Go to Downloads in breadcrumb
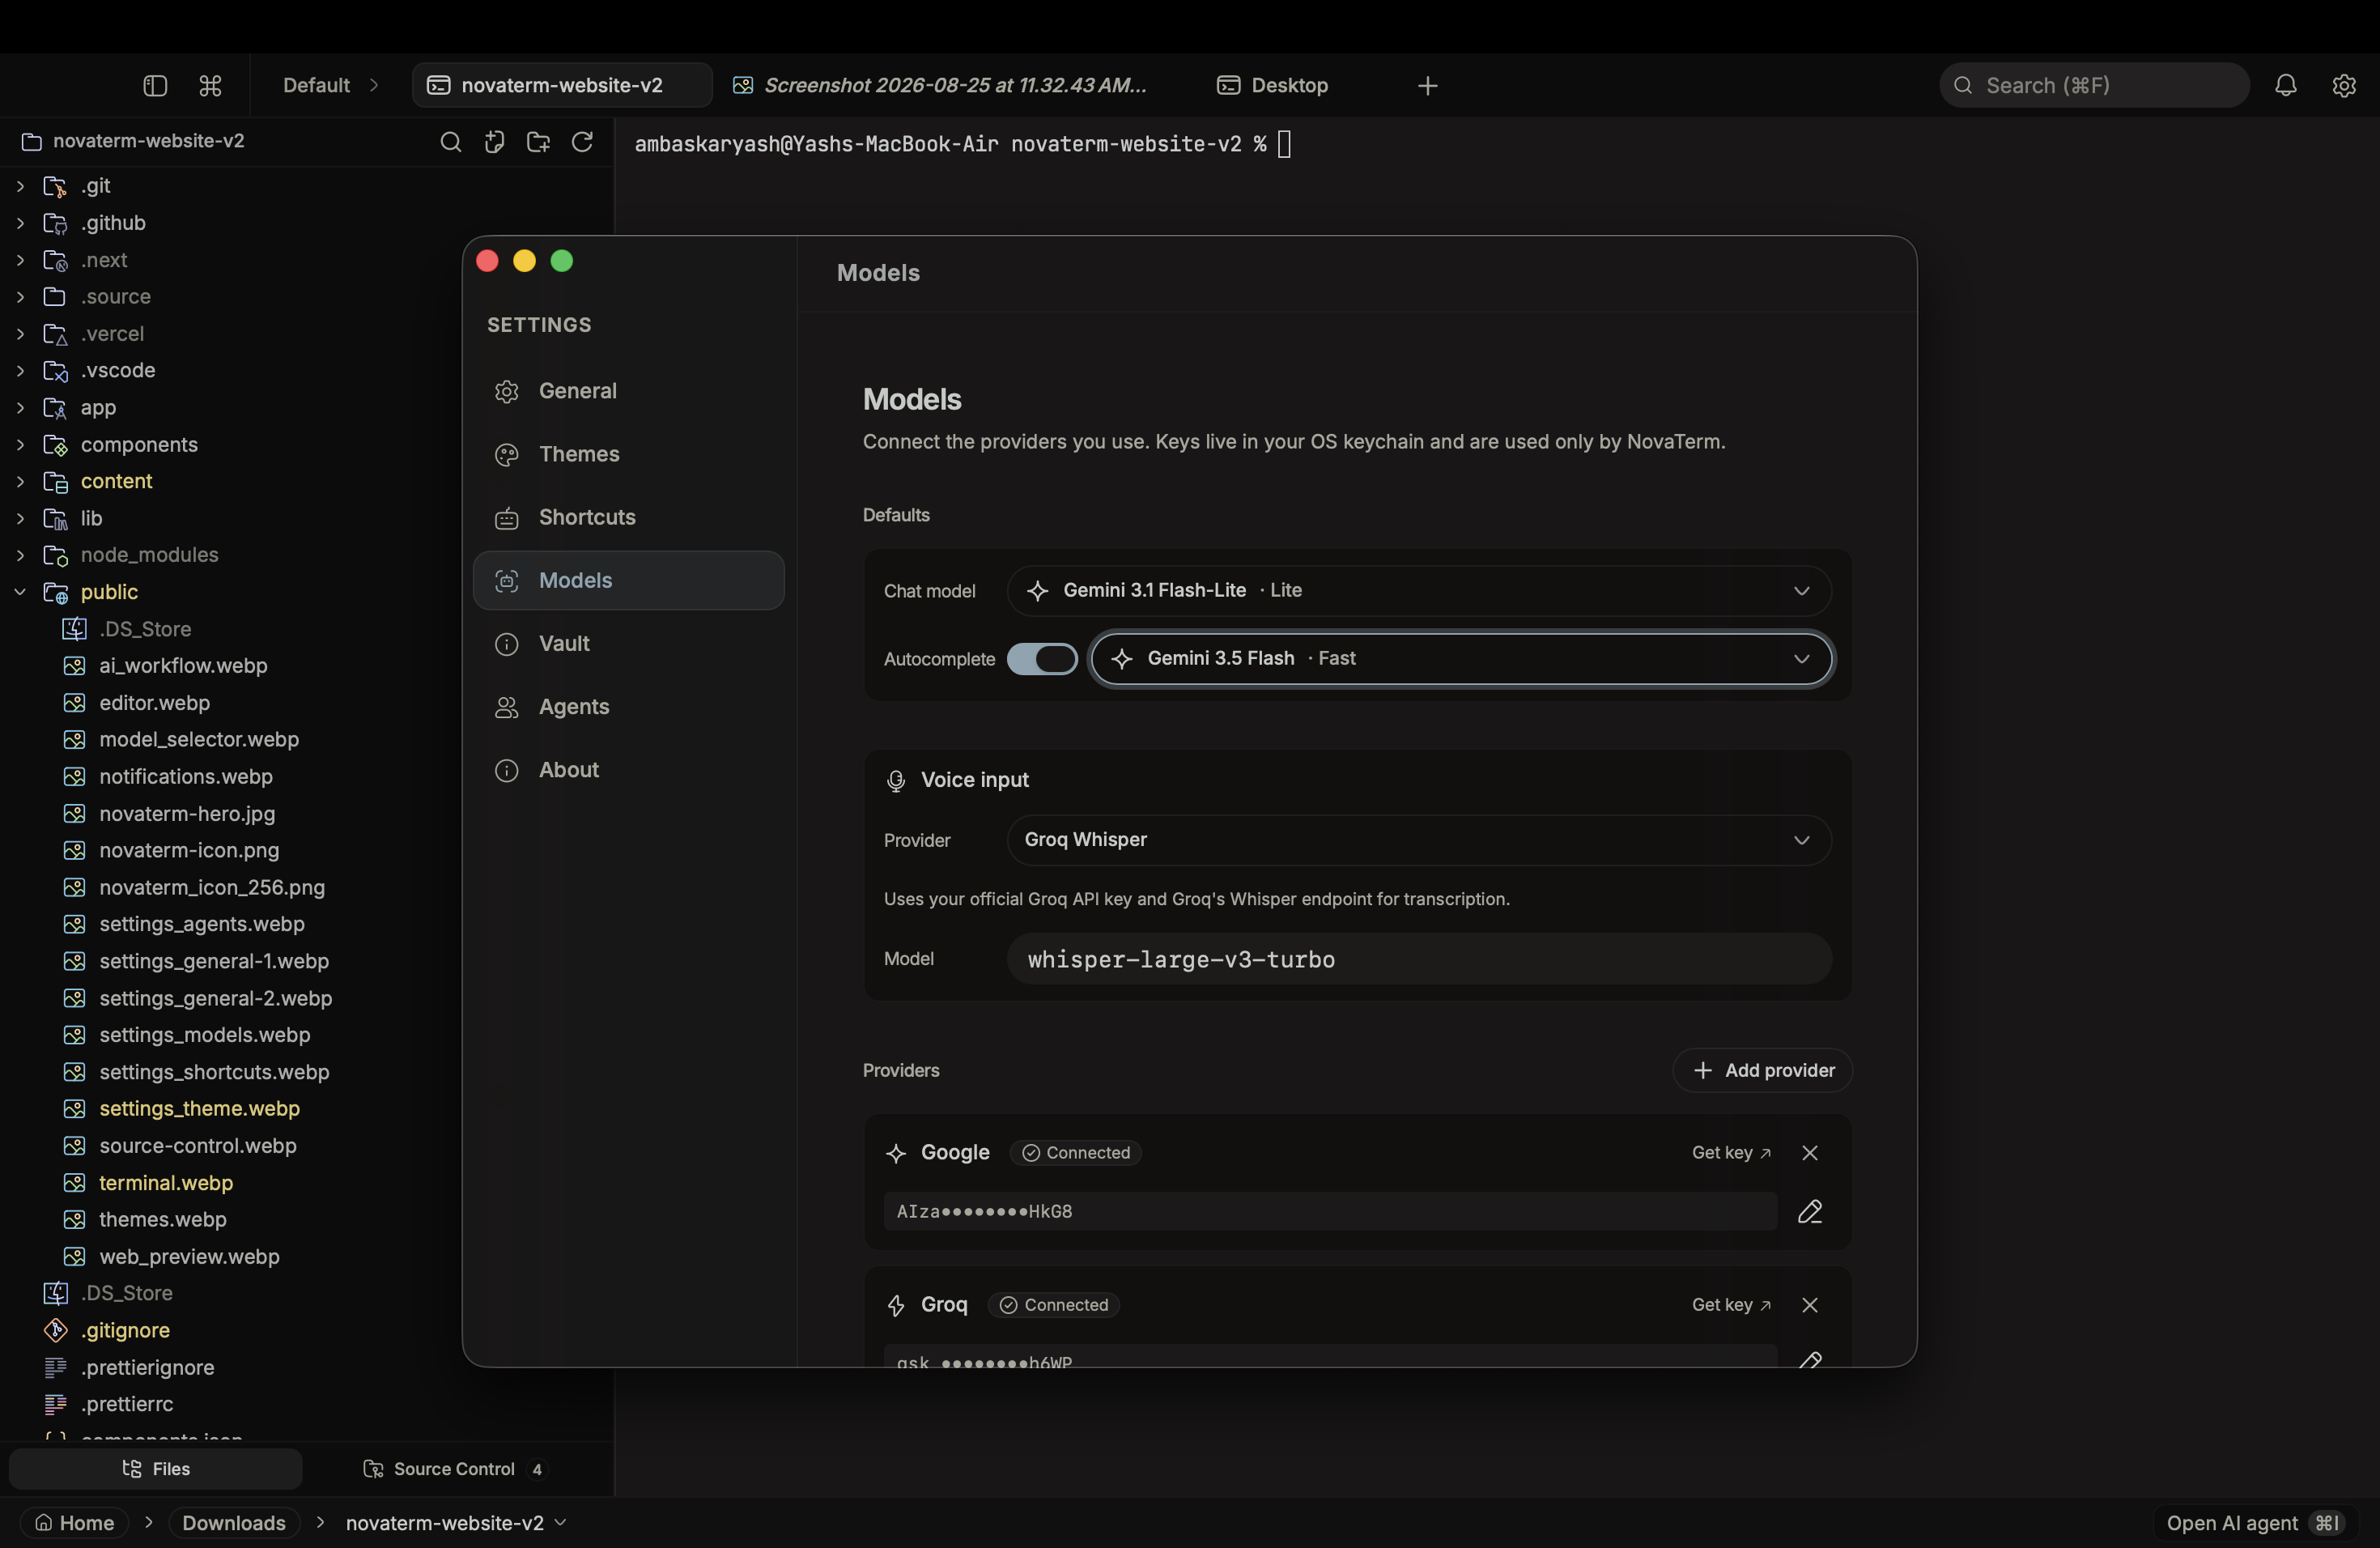 tap(234, 1523)
